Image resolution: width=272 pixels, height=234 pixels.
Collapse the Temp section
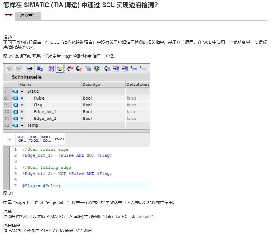click(22, 125)
